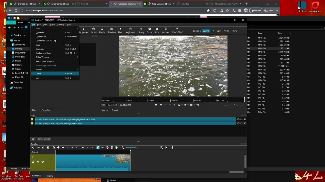
Task: Open the Playlist panel
Action: pyautogui.click(x=102, y=30)
